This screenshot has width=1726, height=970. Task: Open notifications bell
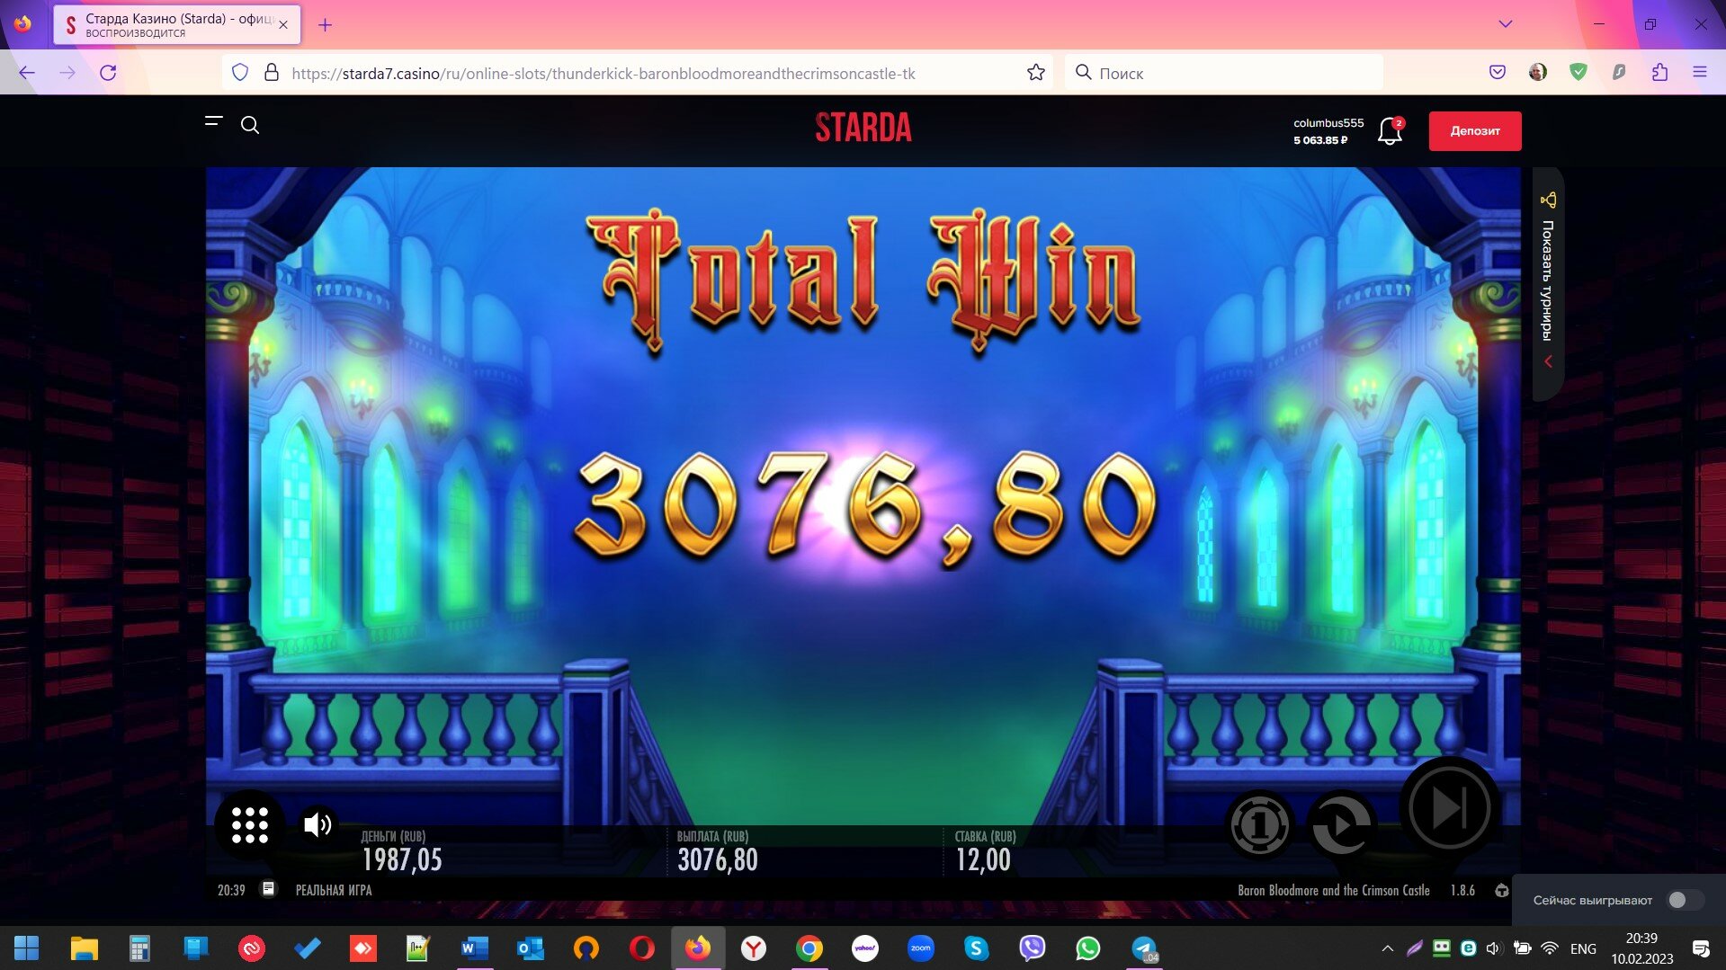[1390, 131]
